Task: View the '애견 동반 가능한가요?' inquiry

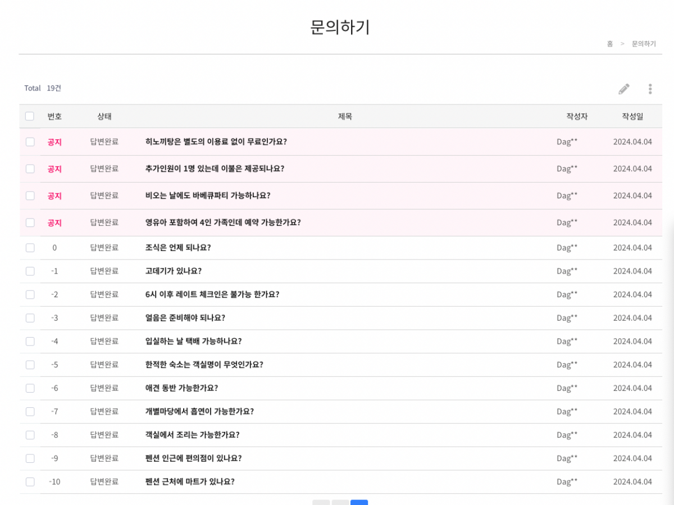Action: point(181,388)
